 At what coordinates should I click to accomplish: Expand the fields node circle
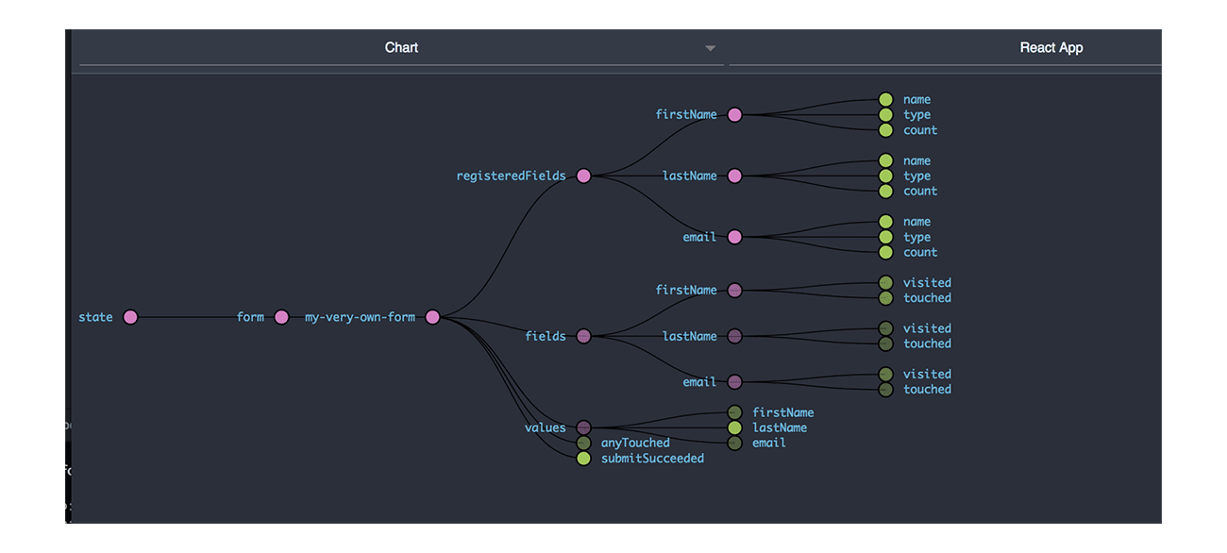pos(583,336)
